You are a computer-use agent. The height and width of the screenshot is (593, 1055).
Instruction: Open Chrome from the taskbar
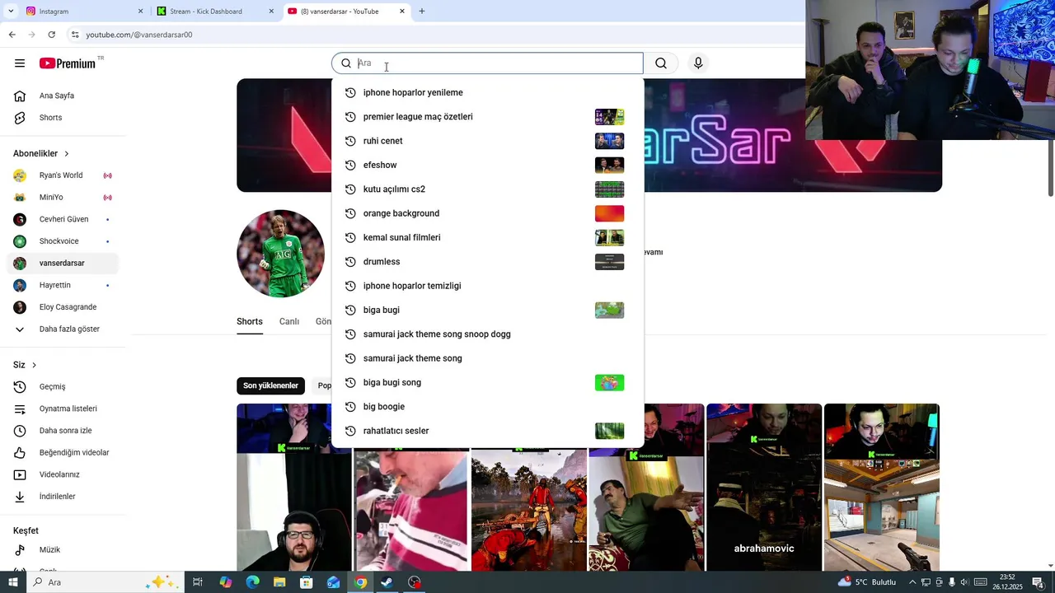pos(360,582)
